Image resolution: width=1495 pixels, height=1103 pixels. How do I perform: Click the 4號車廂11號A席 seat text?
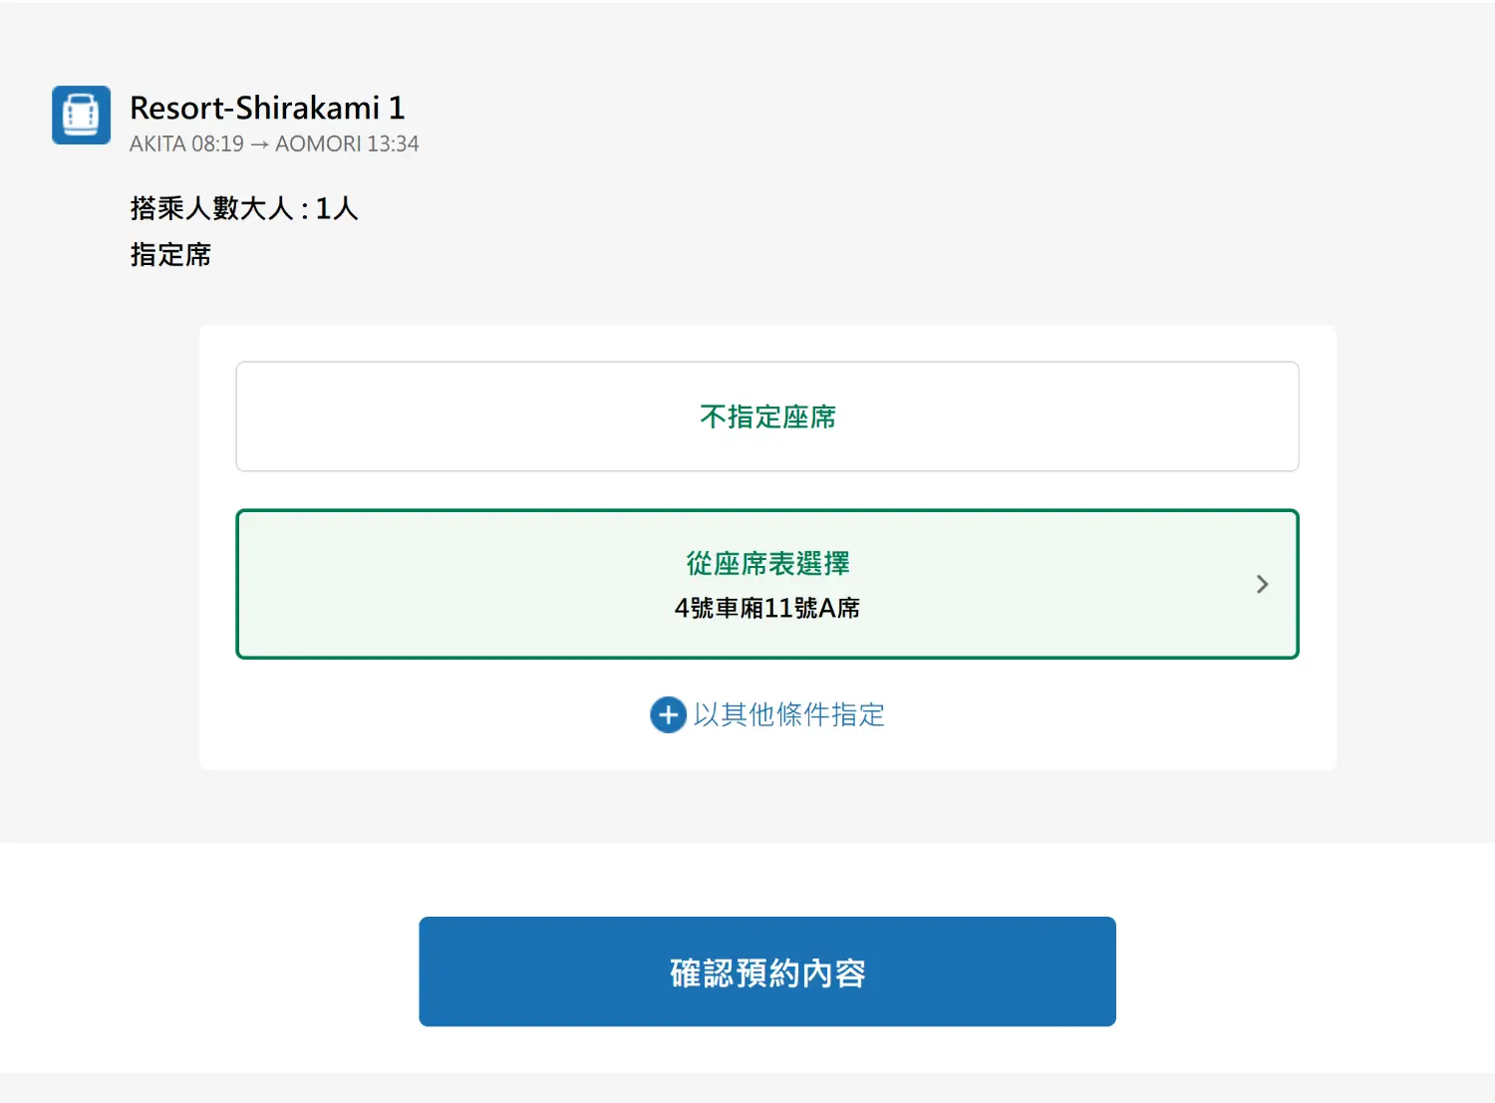(x=766, y=608)
